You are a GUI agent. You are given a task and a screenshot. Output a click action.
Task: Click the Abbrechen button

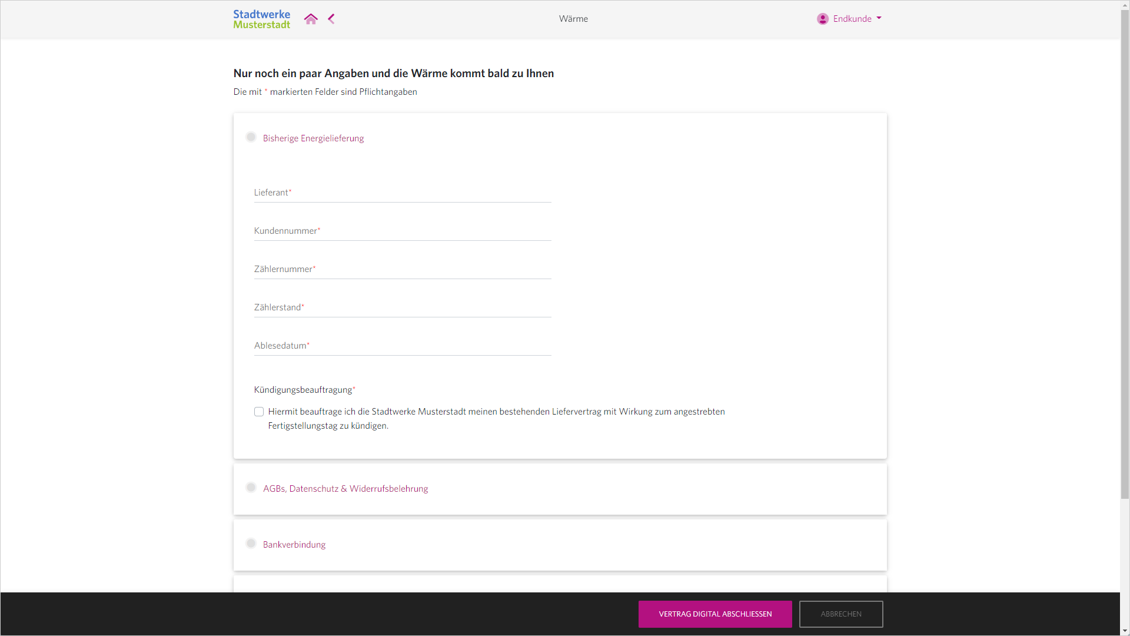tap(840, 614)
